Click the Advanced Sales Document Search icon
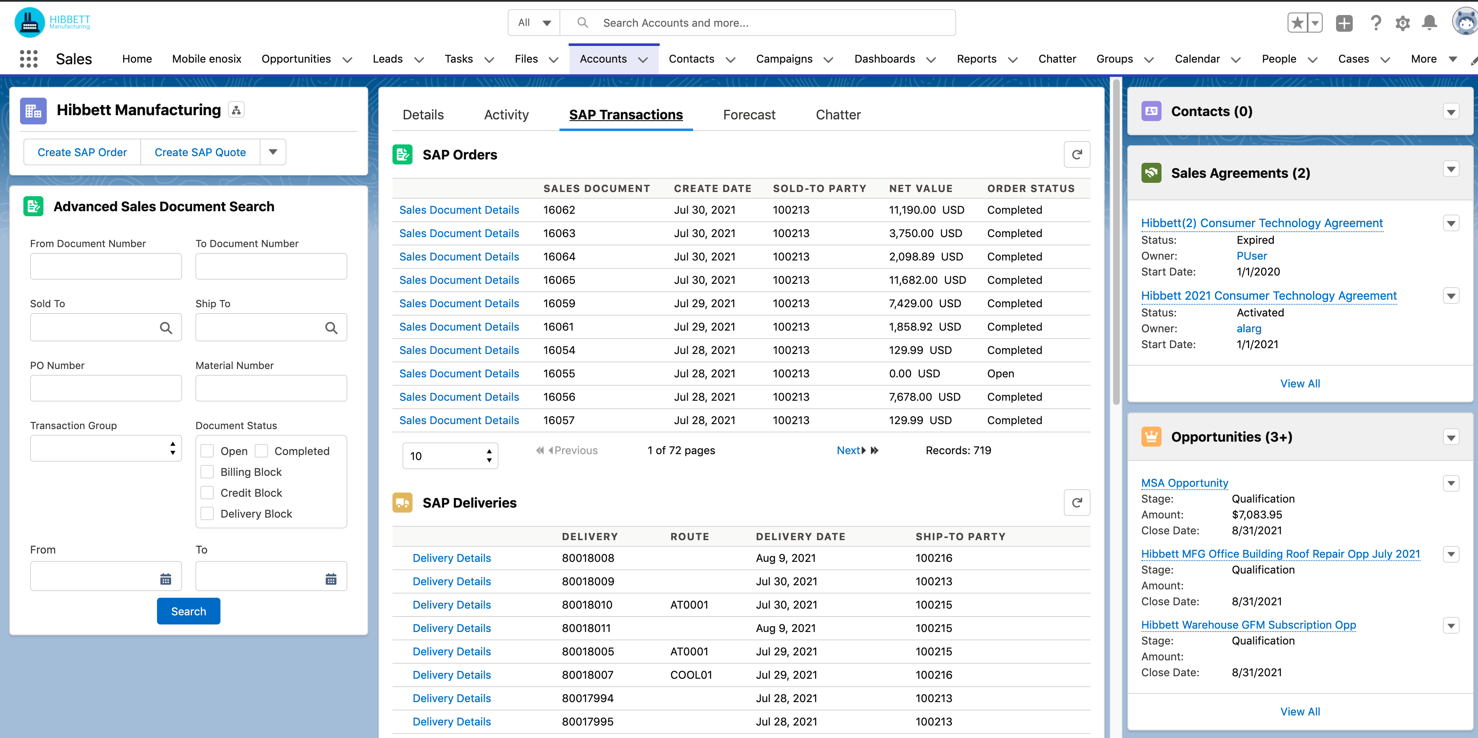Image resolution: width=1478 pixels, height=738 pixels. click(33, 207)
